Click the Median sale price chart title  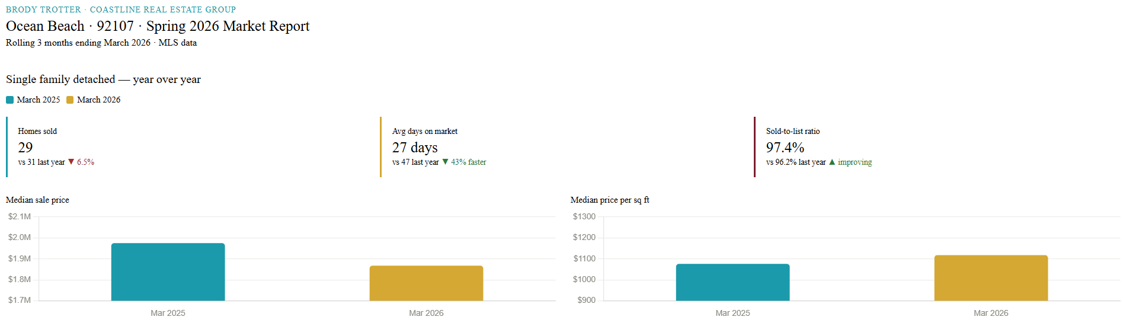37,200
